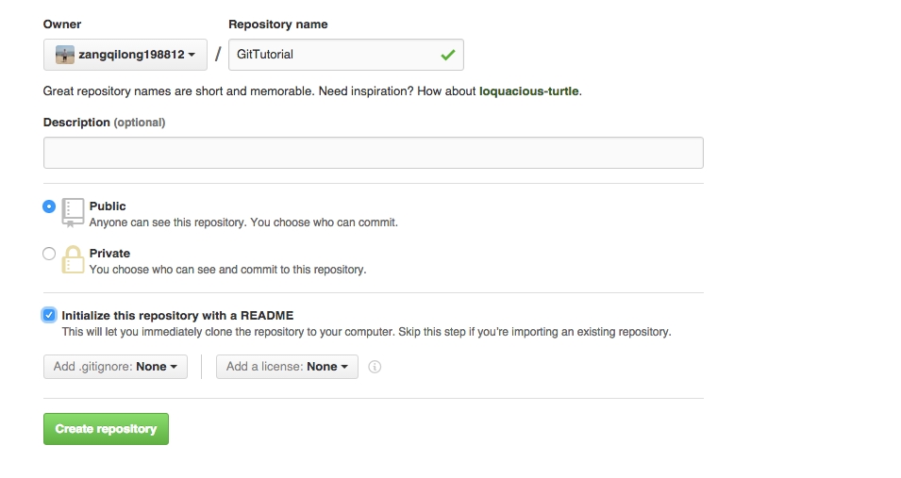Click the bold Public label text
The width and height of the screenshot is (901, 478).
tap(108, 206)
